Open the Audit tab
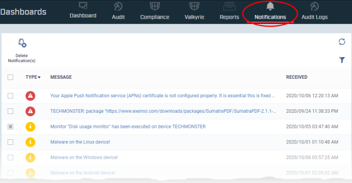 pos(118,11)
